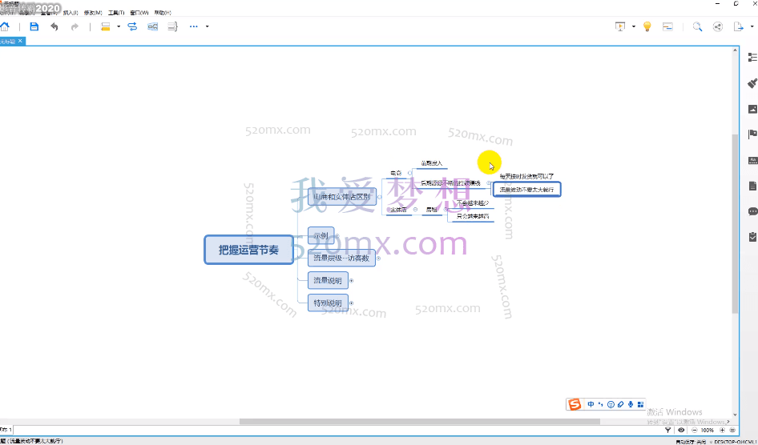The image size is (758, 445).
Task: Open the 工具 menu in the menu bar
Action: pos(116,13)
